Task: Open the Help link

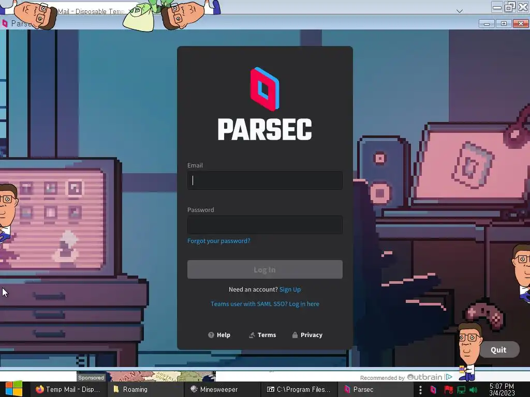Action: point(219,335)
